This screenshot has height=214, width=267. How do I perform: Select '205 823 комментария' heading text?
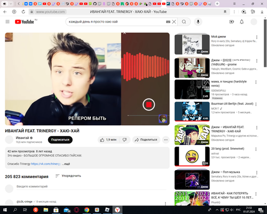[27, 177]
